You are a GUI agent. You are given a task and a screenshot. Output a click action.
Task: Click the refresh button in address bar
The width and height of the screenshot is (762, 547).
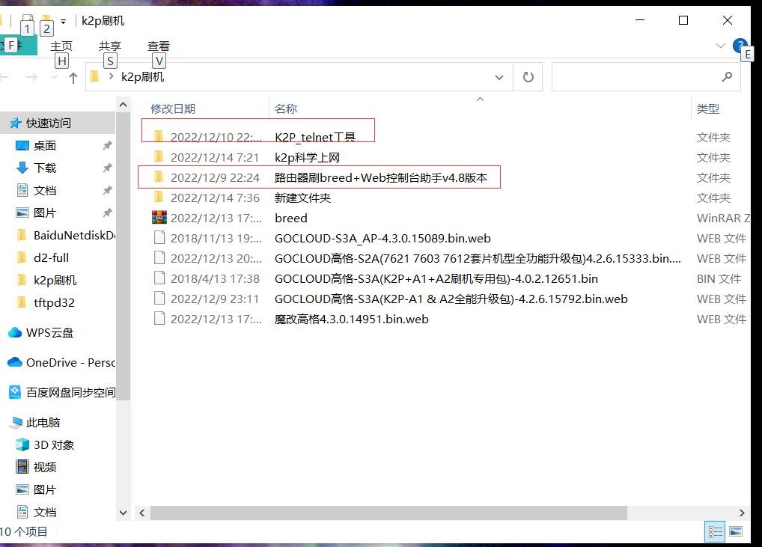point(528,77)
